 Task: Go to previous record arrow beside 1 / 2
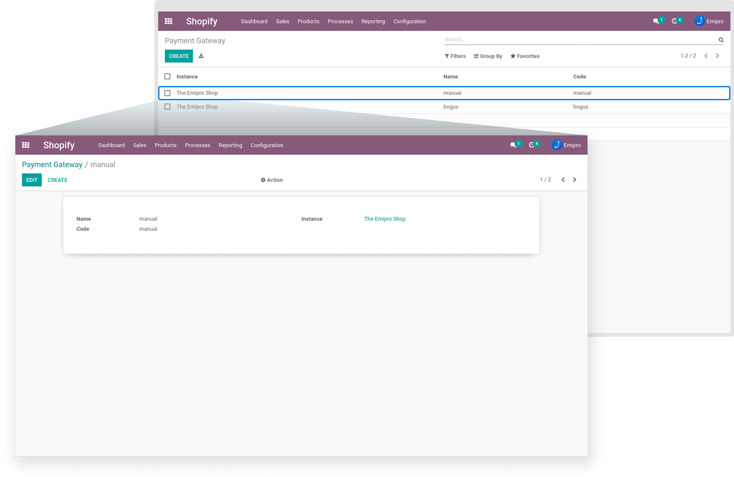563,180
